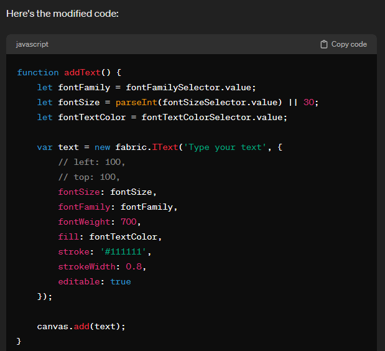Click the fontWeight value 700
The height and width of the screenshot is (351, 385).
tap(128, 222)
